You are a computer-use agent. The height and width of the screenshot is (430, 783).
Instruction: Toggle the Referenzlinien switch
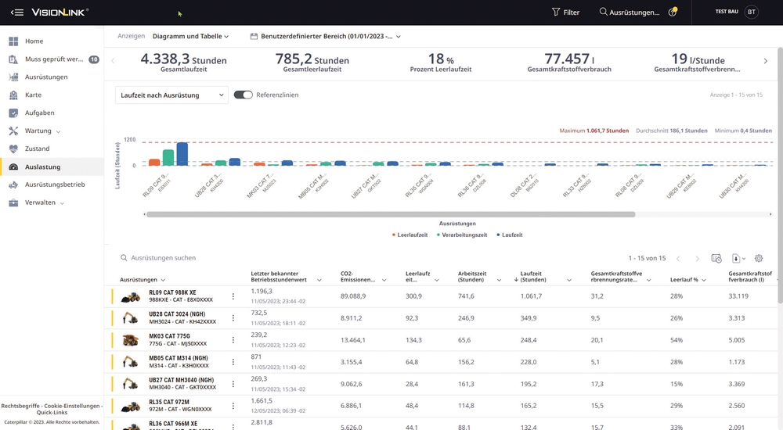243,95
